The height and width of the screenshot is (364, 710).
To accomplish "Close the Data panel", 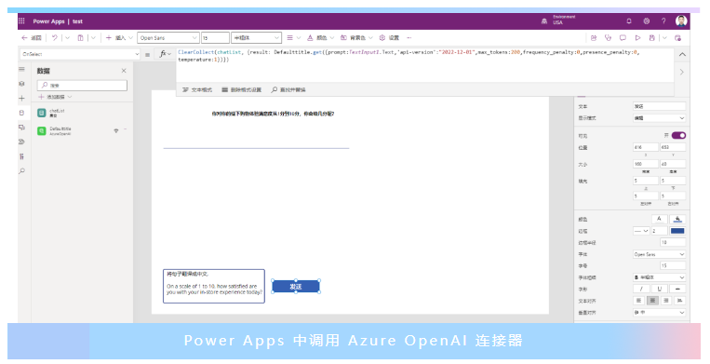I will [x=124, y=71].
